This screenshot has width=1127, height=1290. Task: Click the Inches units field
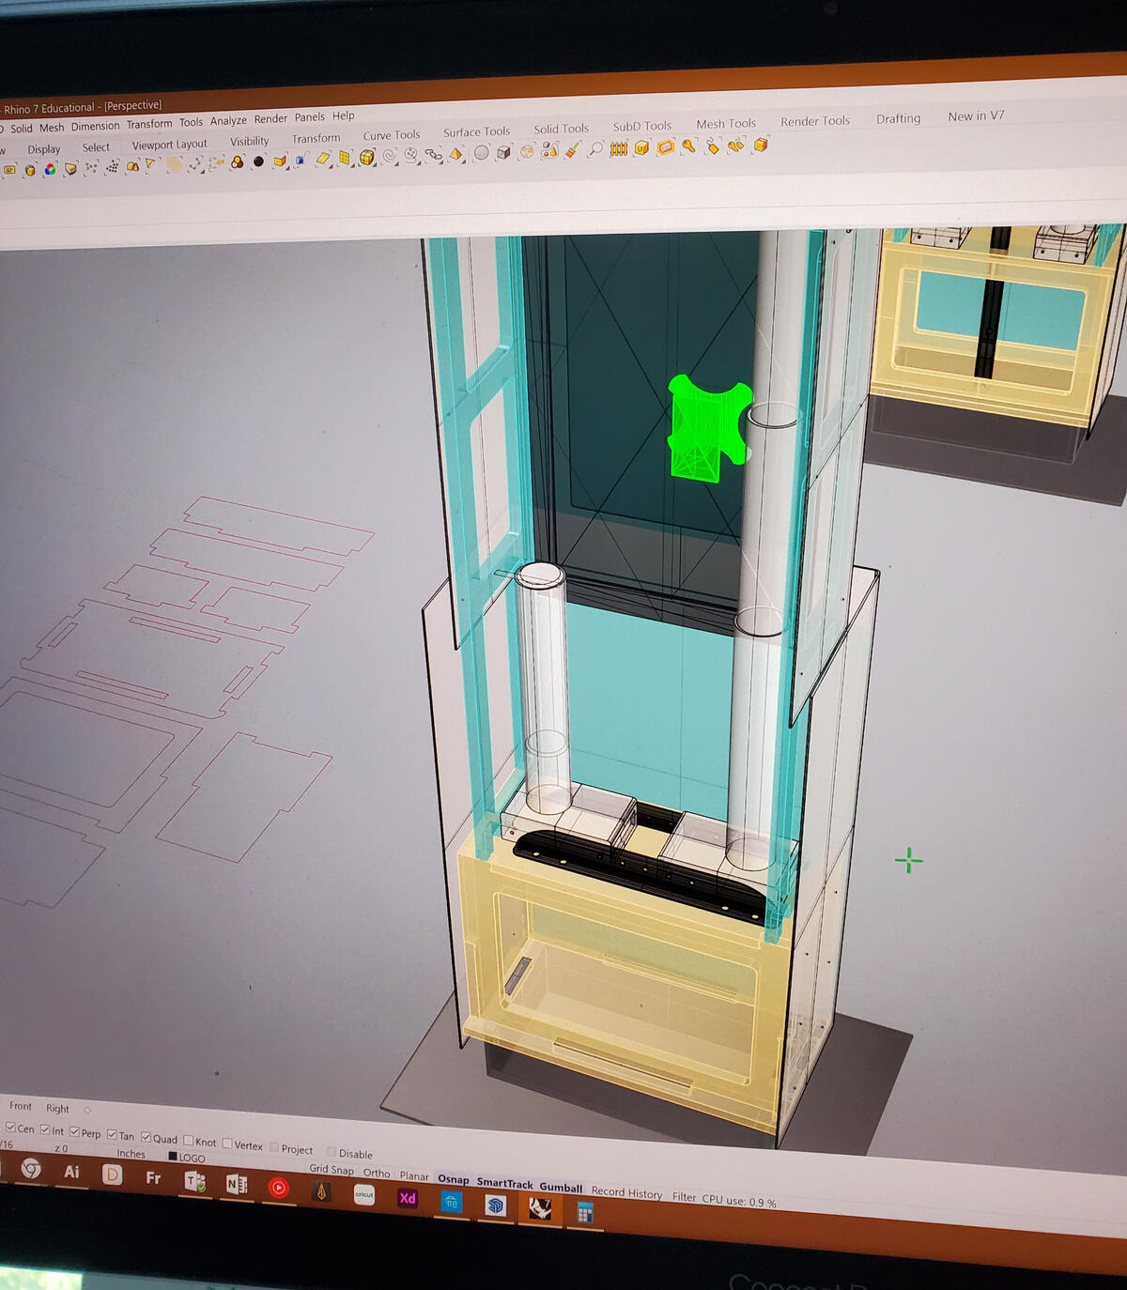point(131,1154)
